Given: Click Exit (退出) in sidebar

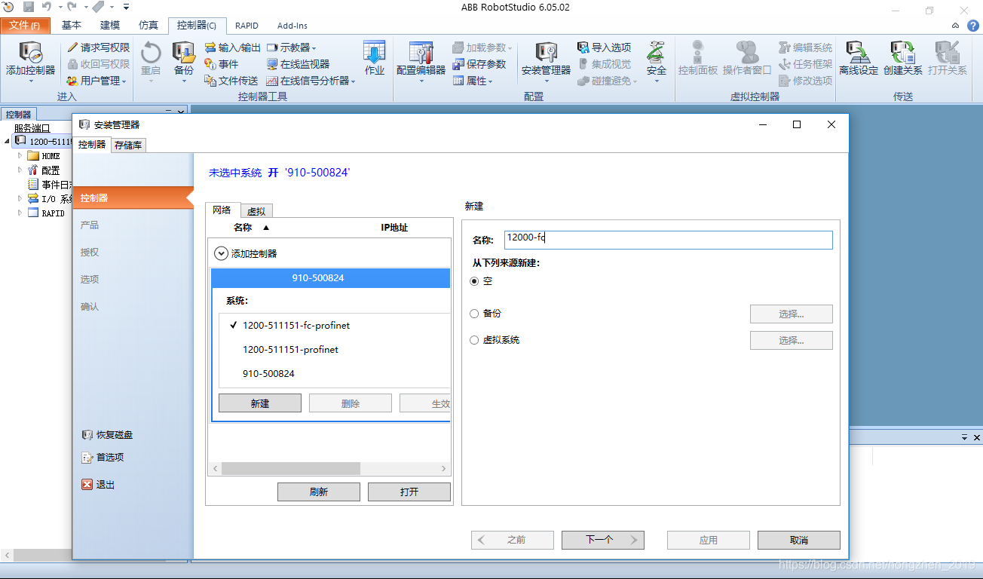Looking at the screenshot, I should 98,485.
